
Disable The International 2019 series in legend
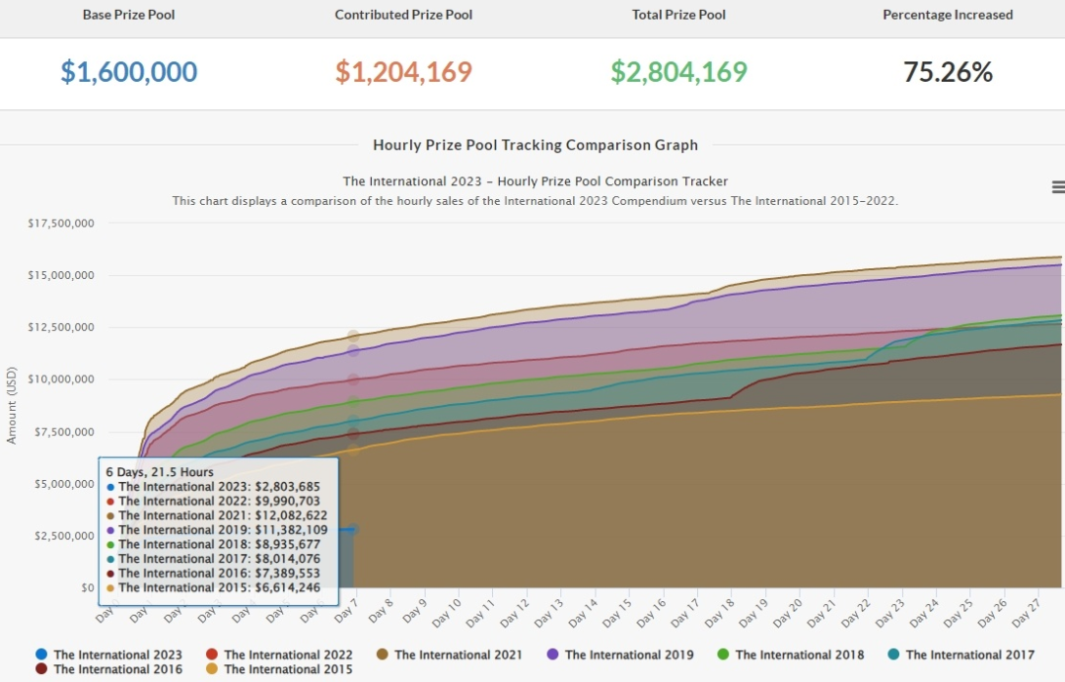click(x=621, y=654)
